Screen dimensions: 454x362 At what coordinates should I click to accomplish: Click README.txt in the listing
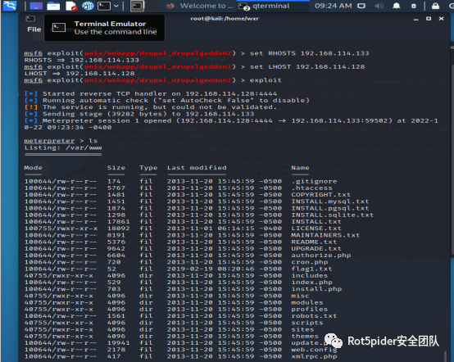[x=314, y=242]
